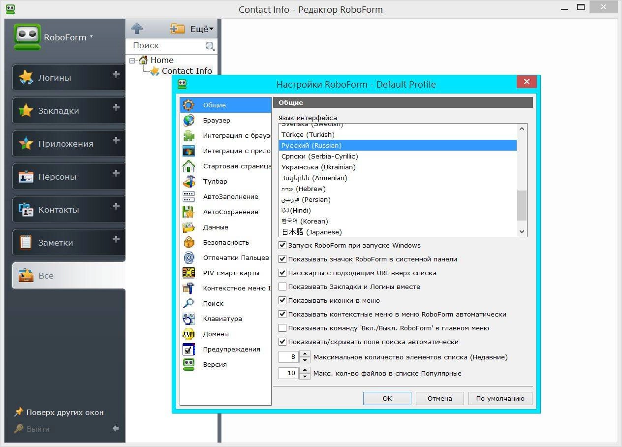Click the language list scroll down arrow
This screenshot has height=447, width=622.
(x=522, y=231)
